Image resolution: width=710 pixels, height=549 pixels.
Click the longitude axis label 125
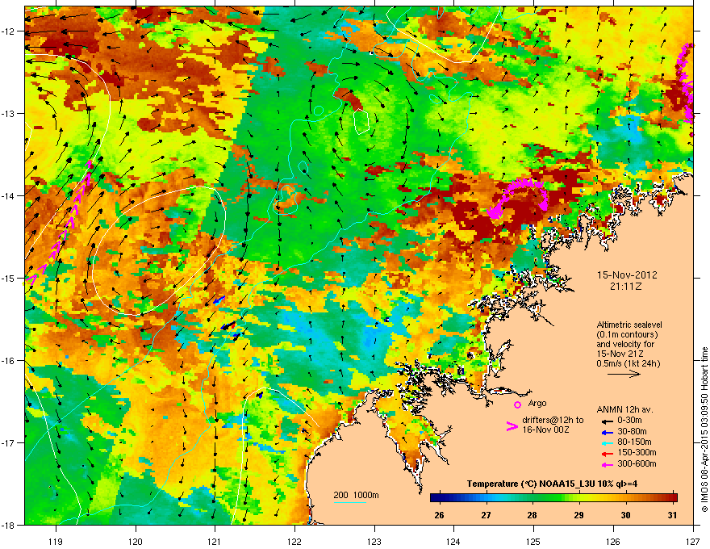tap(533, 541)
